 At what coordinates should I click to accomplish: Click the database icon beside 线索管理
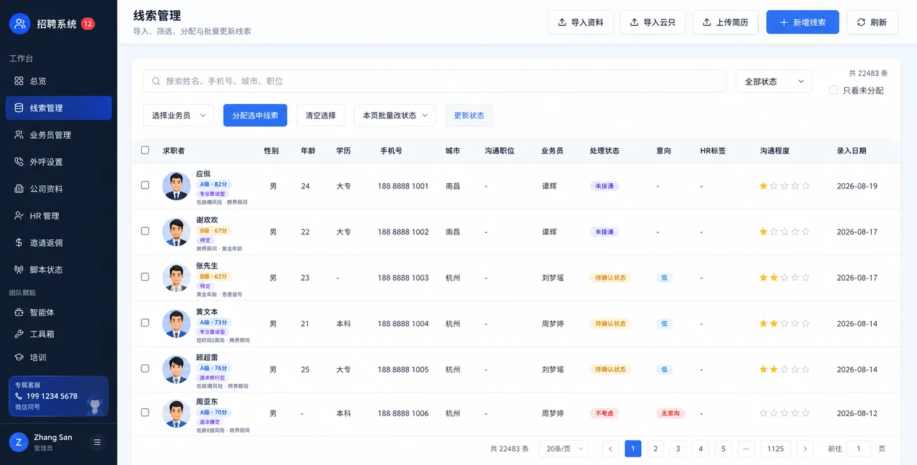[19, 108]
